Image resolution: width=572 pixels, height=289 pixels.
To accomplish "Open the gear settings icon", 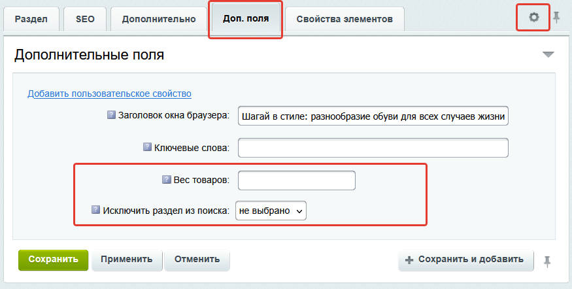I will point(533,17).
